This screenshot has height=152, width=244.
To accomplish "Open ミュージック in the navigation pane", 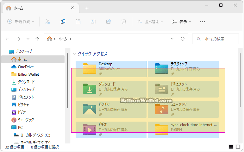I will tap(22, 120).
